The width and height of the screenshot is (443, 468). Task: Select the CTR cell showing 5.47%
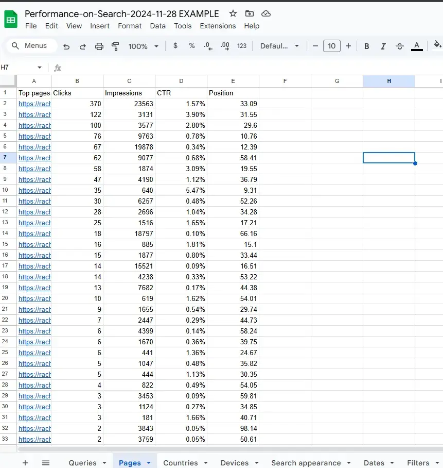pyautogui.click(x=181, y=190)
